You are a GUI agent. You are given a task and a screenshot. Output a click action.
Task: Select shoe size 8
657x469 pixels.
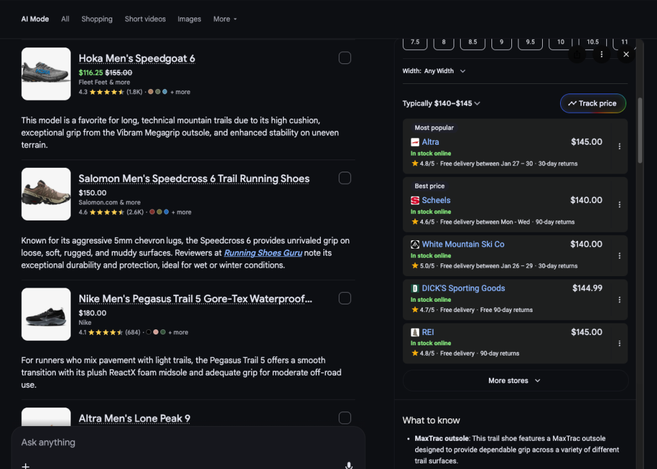point(444,42)
